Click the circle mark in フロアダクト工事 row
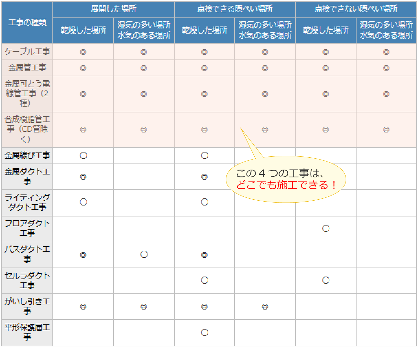The width and height of the screenshot is (418, 347). coord(326,228)
